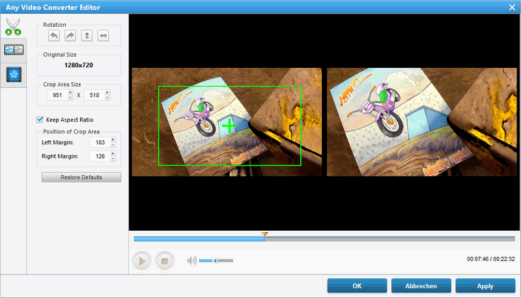
Task: Open the scissors clip tab
Action: (x=13, y=27)
